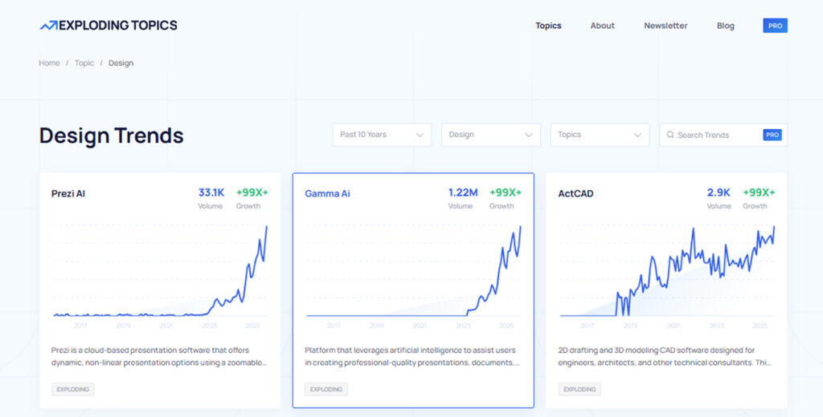Click the Home breadcrumb link
The height and width of the screenshot is (417, 823).
(x=49, y=63)
